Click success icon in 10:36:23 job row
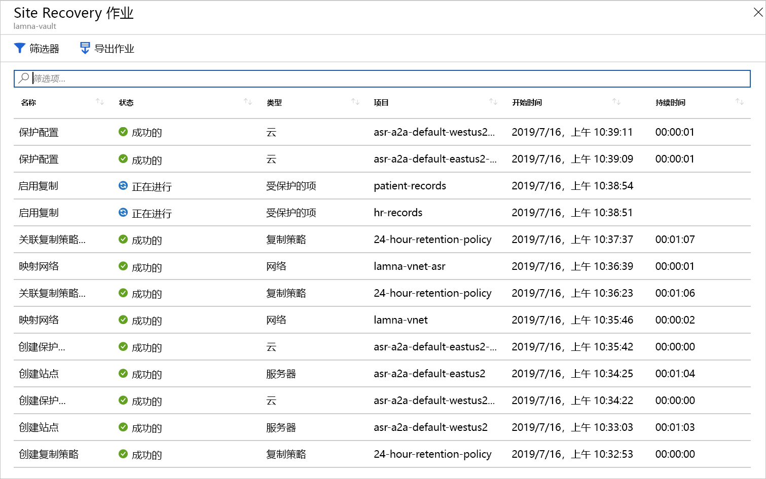The image size is (766, 479). 123,293
